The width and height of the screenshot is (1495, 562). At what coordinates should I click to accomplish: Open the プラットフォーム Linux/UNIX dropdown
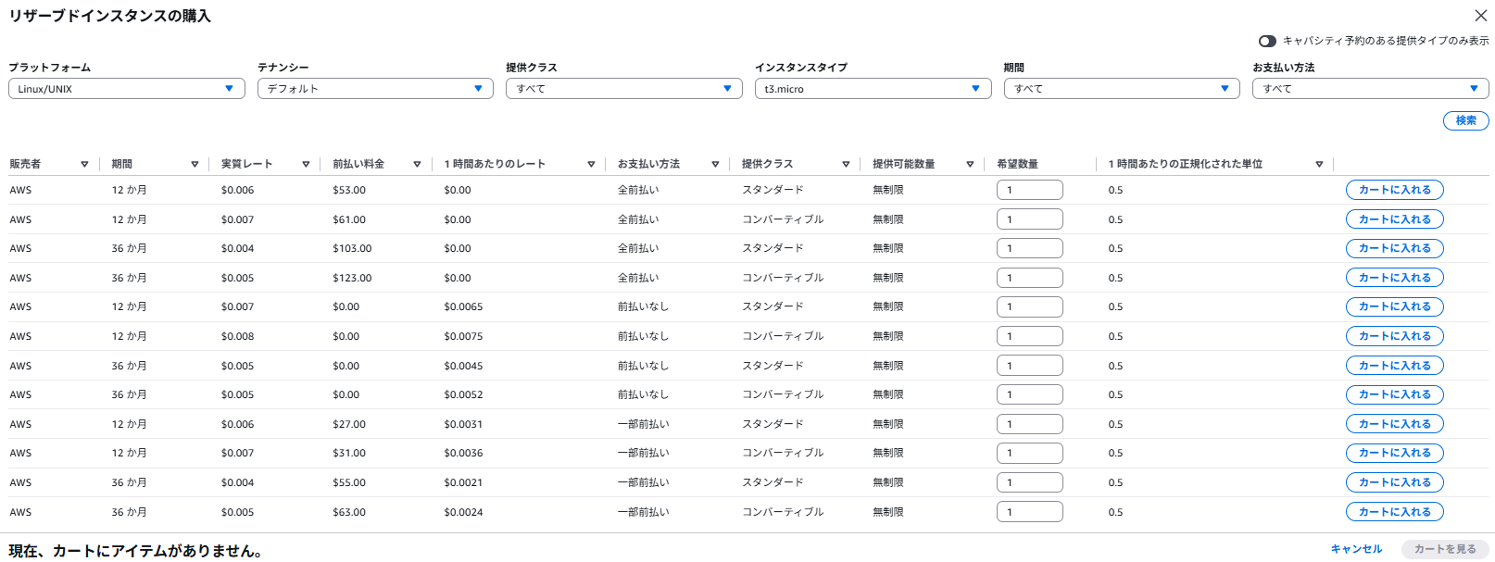point(126,89)
